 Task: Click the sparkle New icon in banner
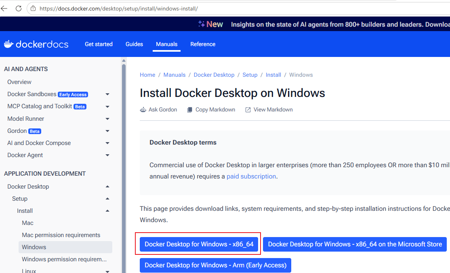202,24
